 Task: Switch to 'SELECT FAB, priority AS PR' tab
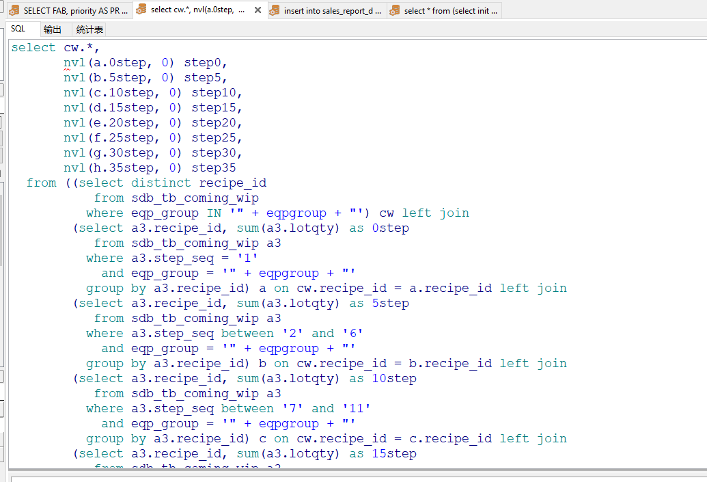click(x=70, y=10)
